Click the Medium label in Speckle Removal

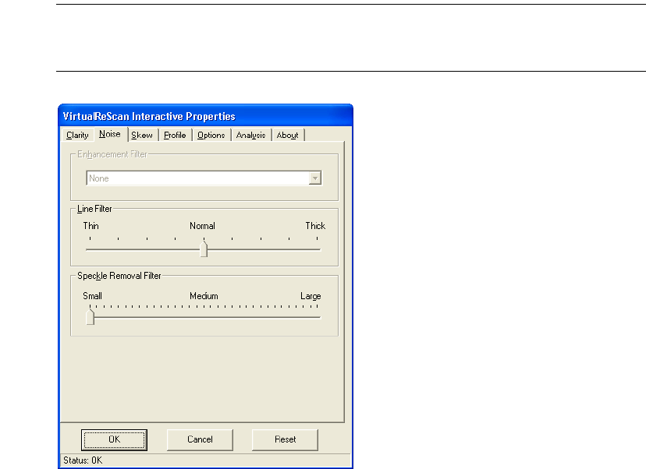[x=204, y=296]
